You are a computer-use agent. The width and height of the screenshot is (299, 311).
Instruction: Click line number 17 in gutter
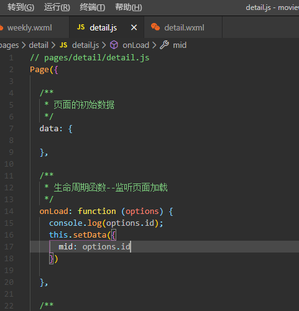[x=9, y=247]
